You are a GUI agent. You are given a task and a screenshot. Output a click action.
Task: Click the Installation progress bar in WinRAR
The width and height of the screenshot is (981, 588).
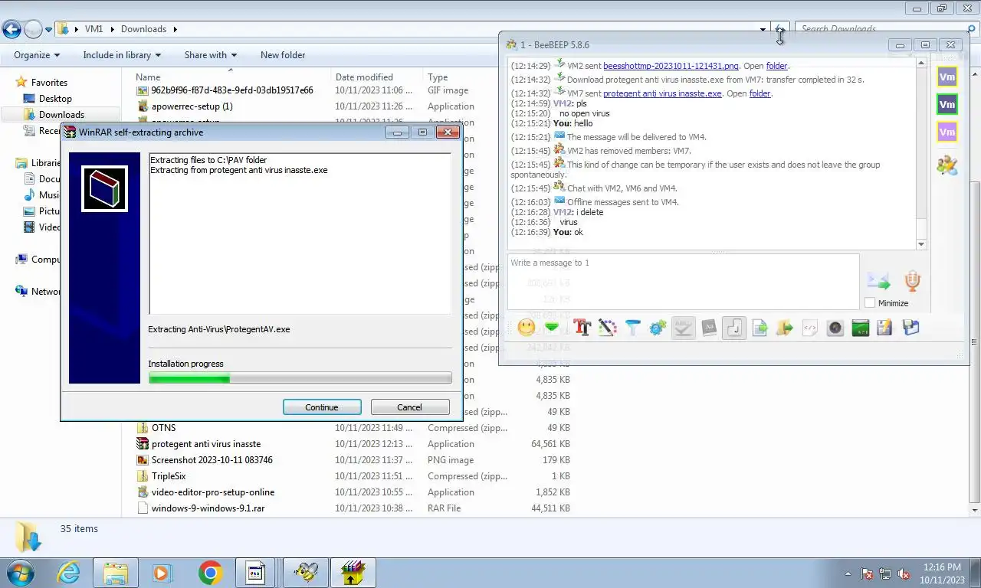tap(300, 378)
